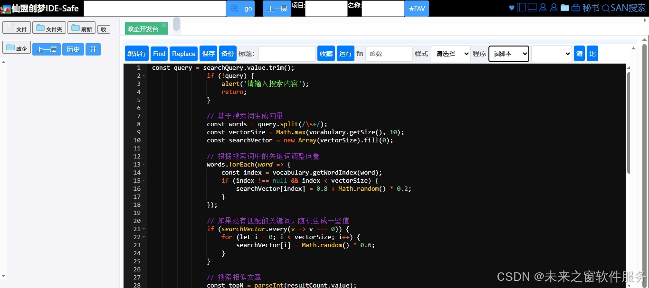Click the top bar 上一层 button
The height and width of the screenshot is (288, 649).
pyautogui.click(x=277, y=9)
